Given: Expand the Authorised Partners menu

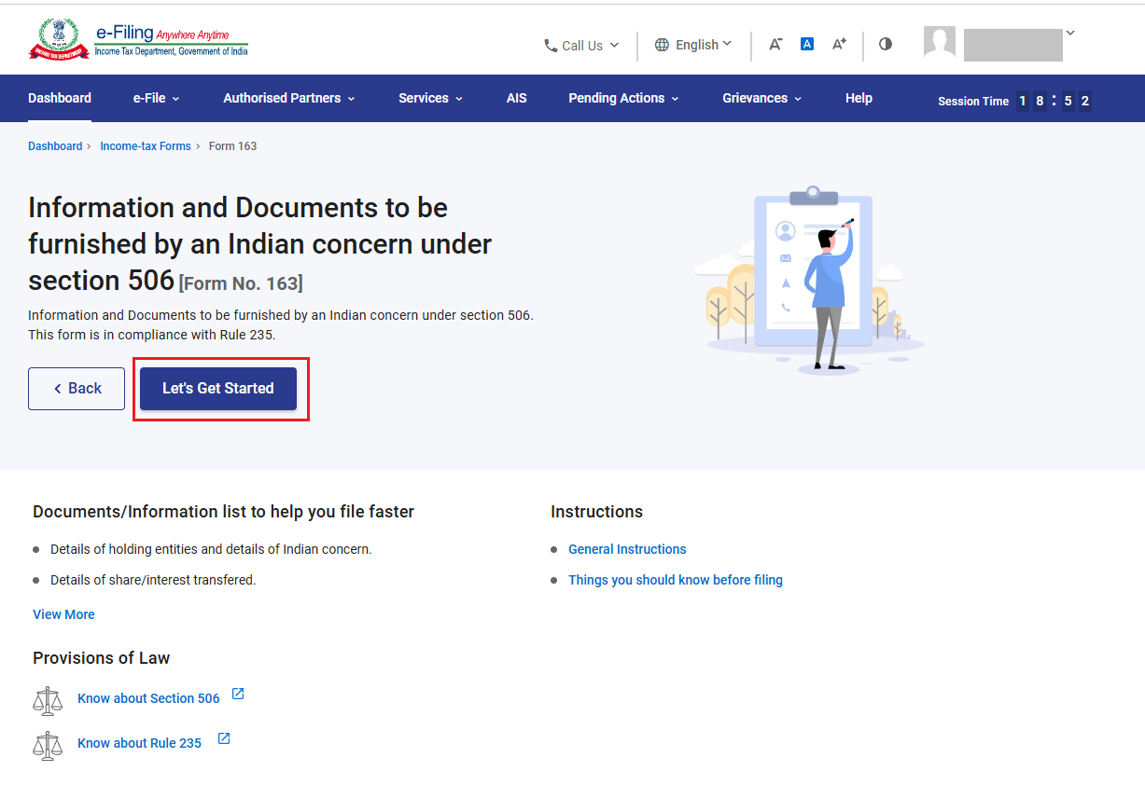Looking at the screenshot, I should [x=289, y=98].
